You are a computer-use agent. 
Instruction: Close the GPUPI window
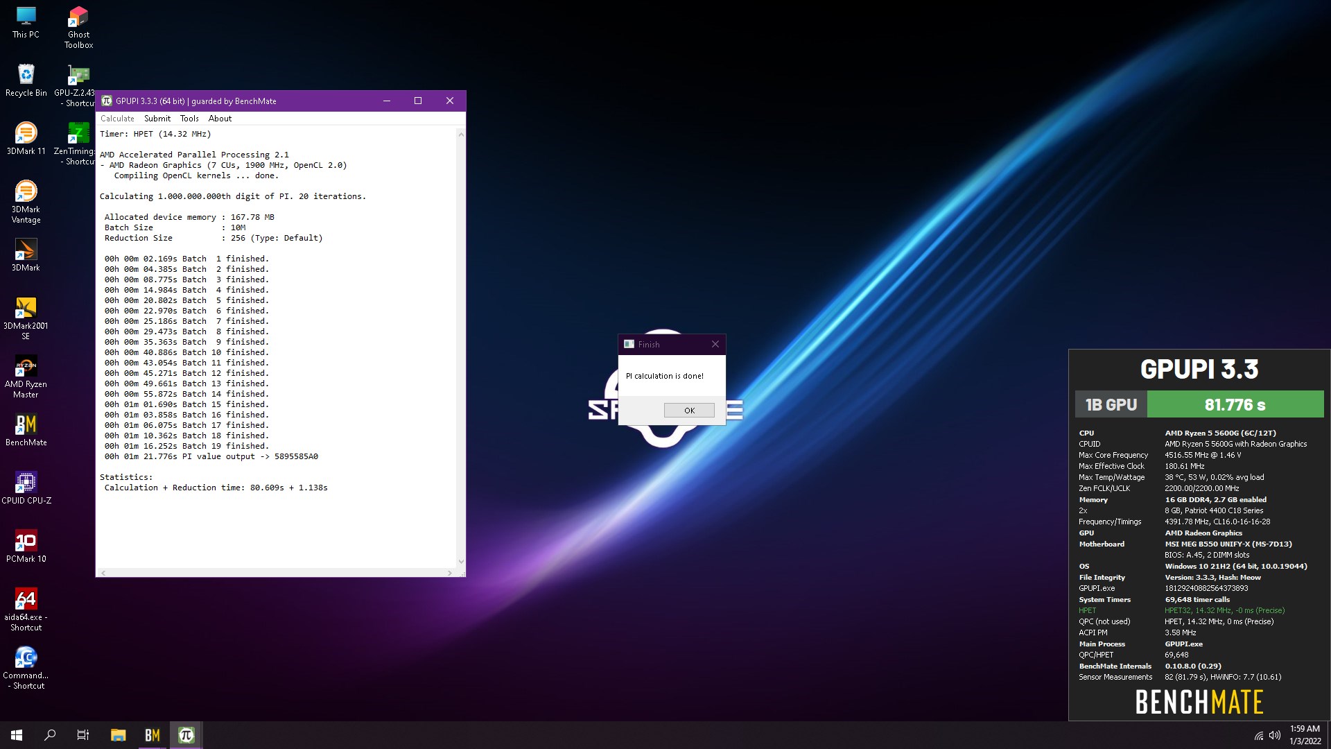450,101
